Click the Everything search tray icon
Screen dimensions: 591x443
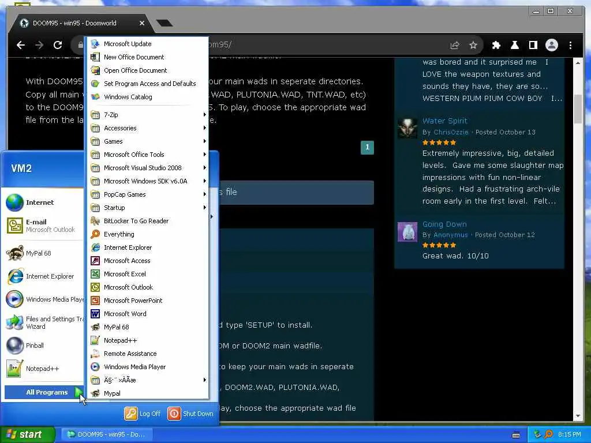(x=548, y=435)
